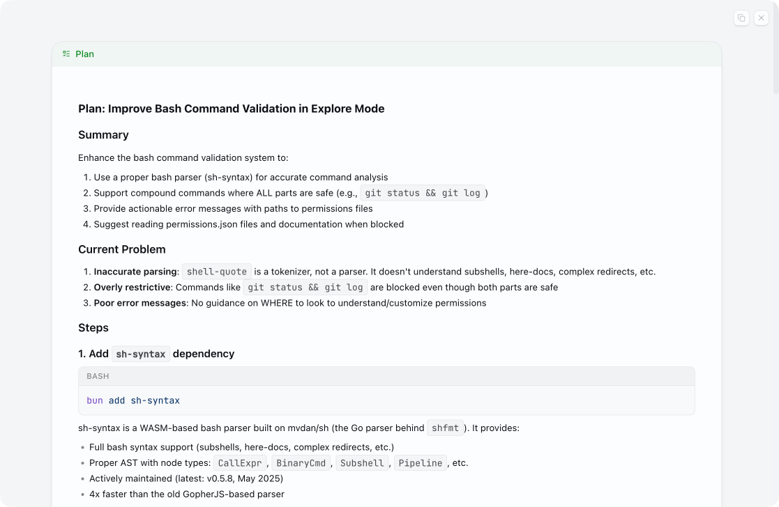Select the sh-syntax code chip in the heading

pyautogui.click(x=140, y=354)
